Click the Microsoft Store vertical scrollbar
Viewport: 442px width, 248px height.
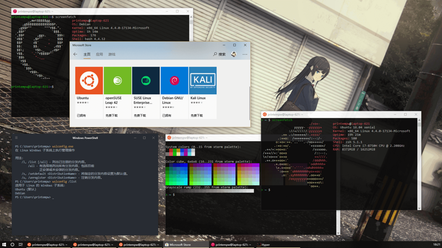click(x=249, y=103)
